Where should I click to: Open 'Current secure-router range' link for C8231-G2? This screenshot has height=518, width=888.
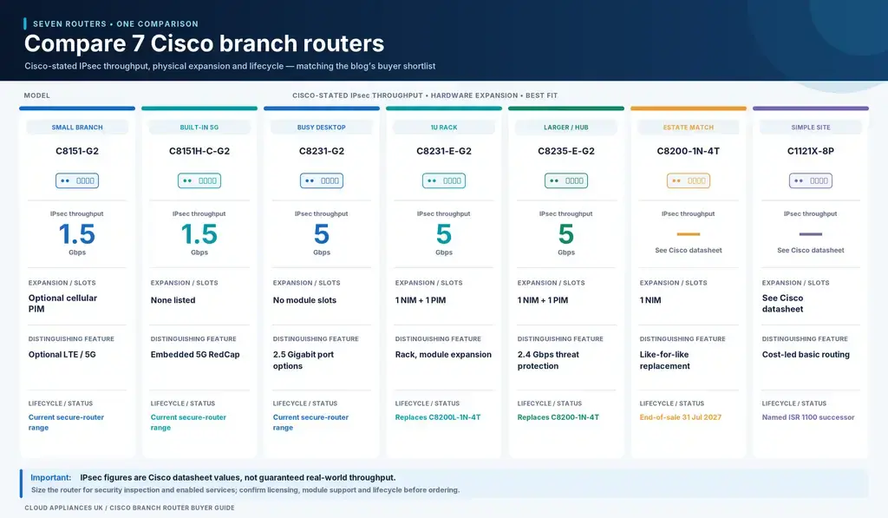311,423
